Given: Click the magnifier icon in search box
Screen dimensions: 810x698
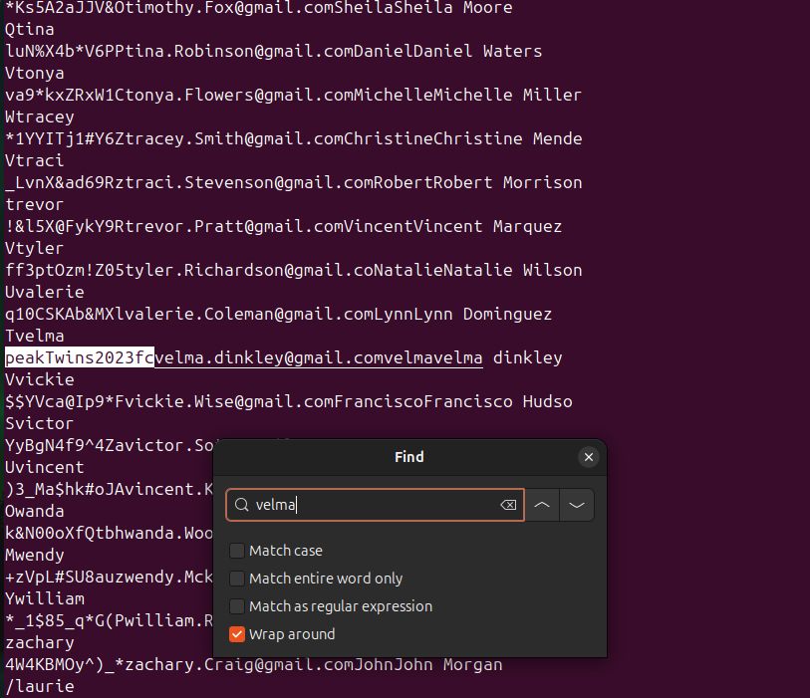Looking at the screenshot, I should [242, 505].
